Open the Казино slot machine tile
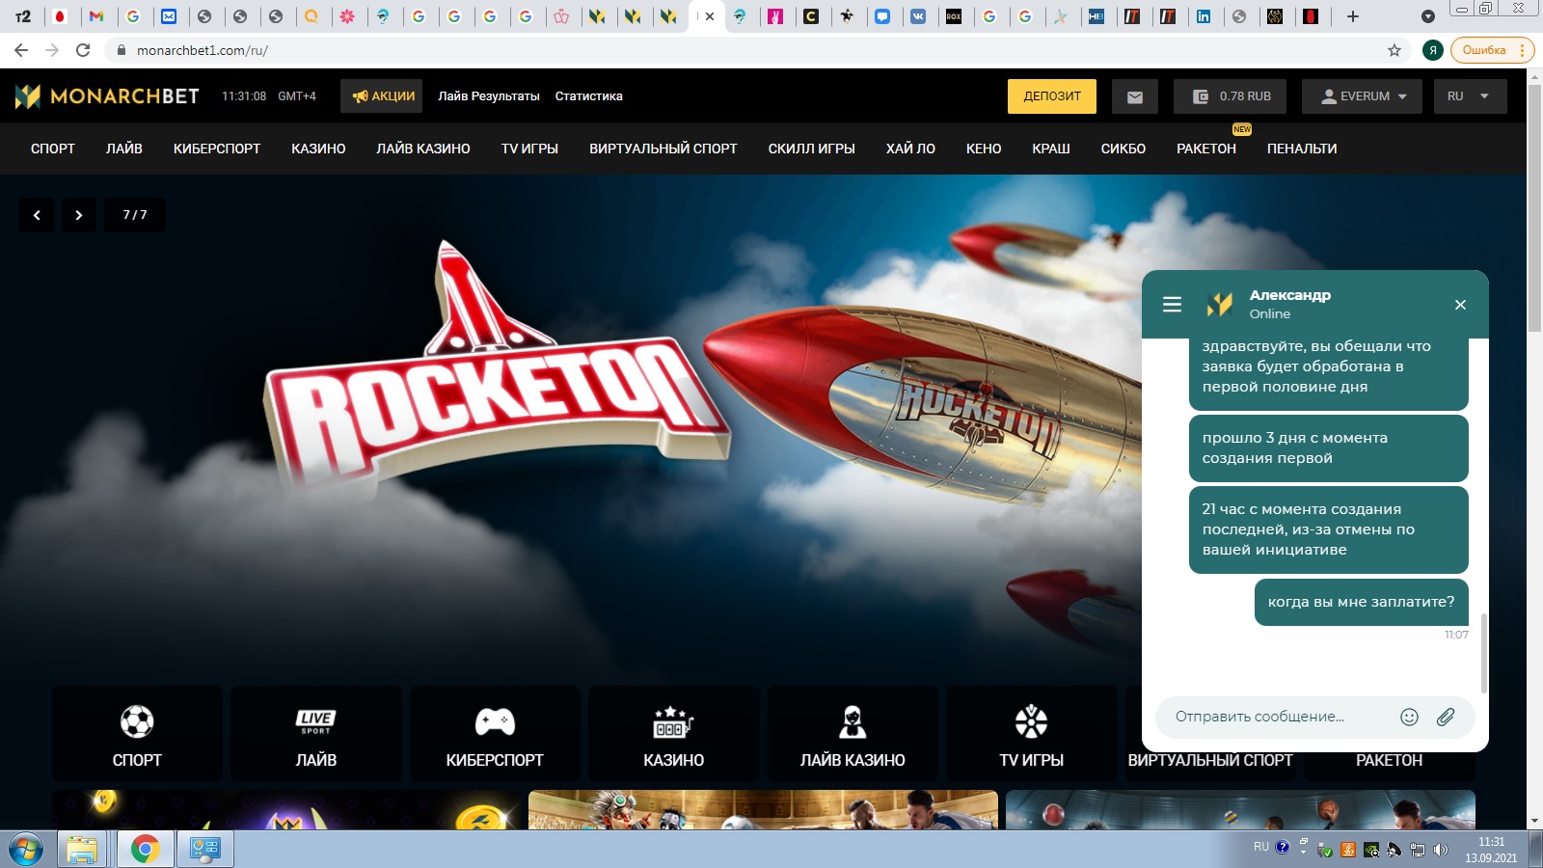The height and width of the screenshot is (868, 1543). tap(674, 734)
